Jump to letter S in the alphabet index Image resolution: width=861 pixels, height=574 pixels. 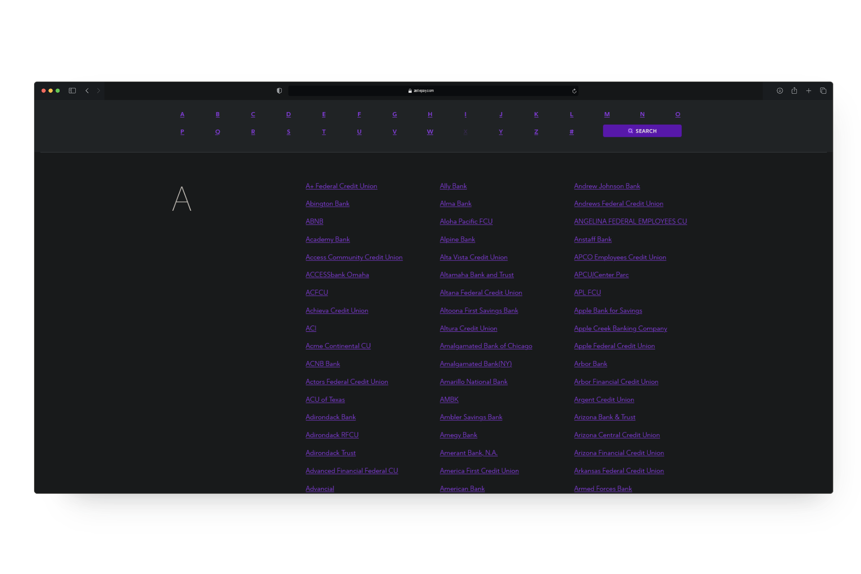[288, 132]
